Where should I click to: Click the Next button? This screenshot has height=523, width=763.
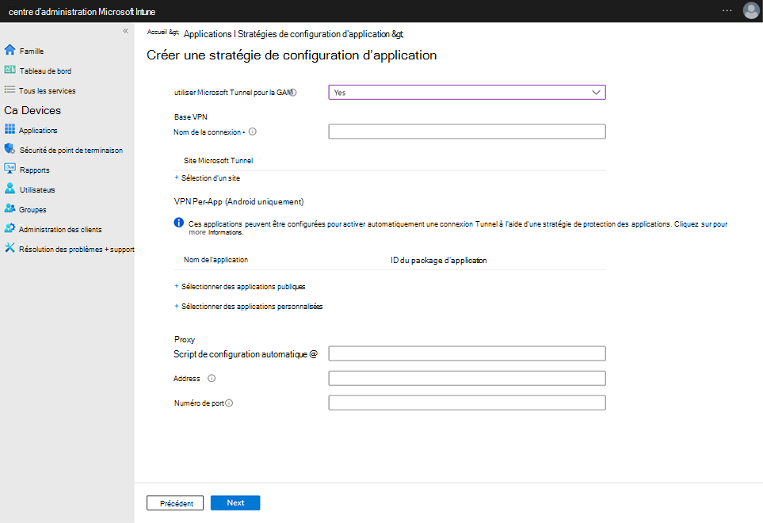[235, 502]
